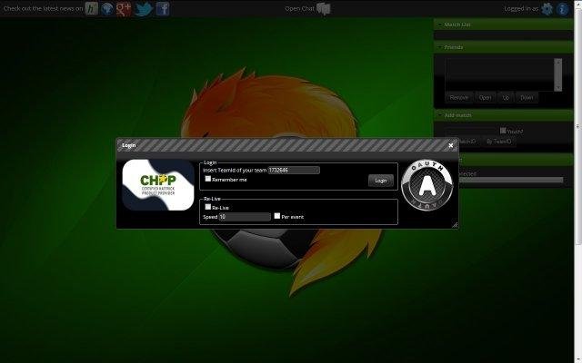Open the blue globe news icon
Image resolution: width=582 pixels, height=363 pixels.
(107, 8)
